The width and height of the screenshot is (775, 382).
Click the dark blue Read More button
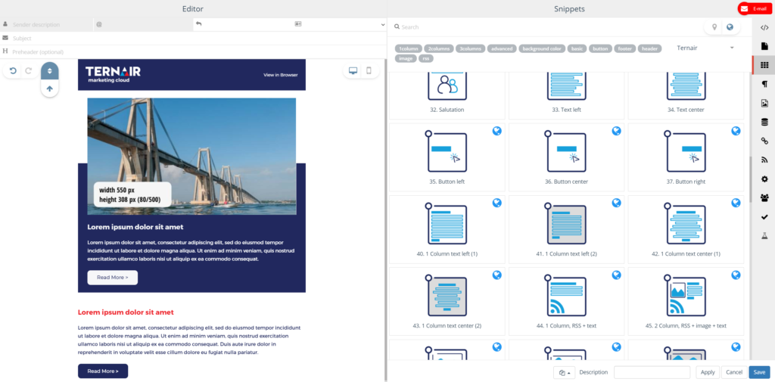coord(103,371)
